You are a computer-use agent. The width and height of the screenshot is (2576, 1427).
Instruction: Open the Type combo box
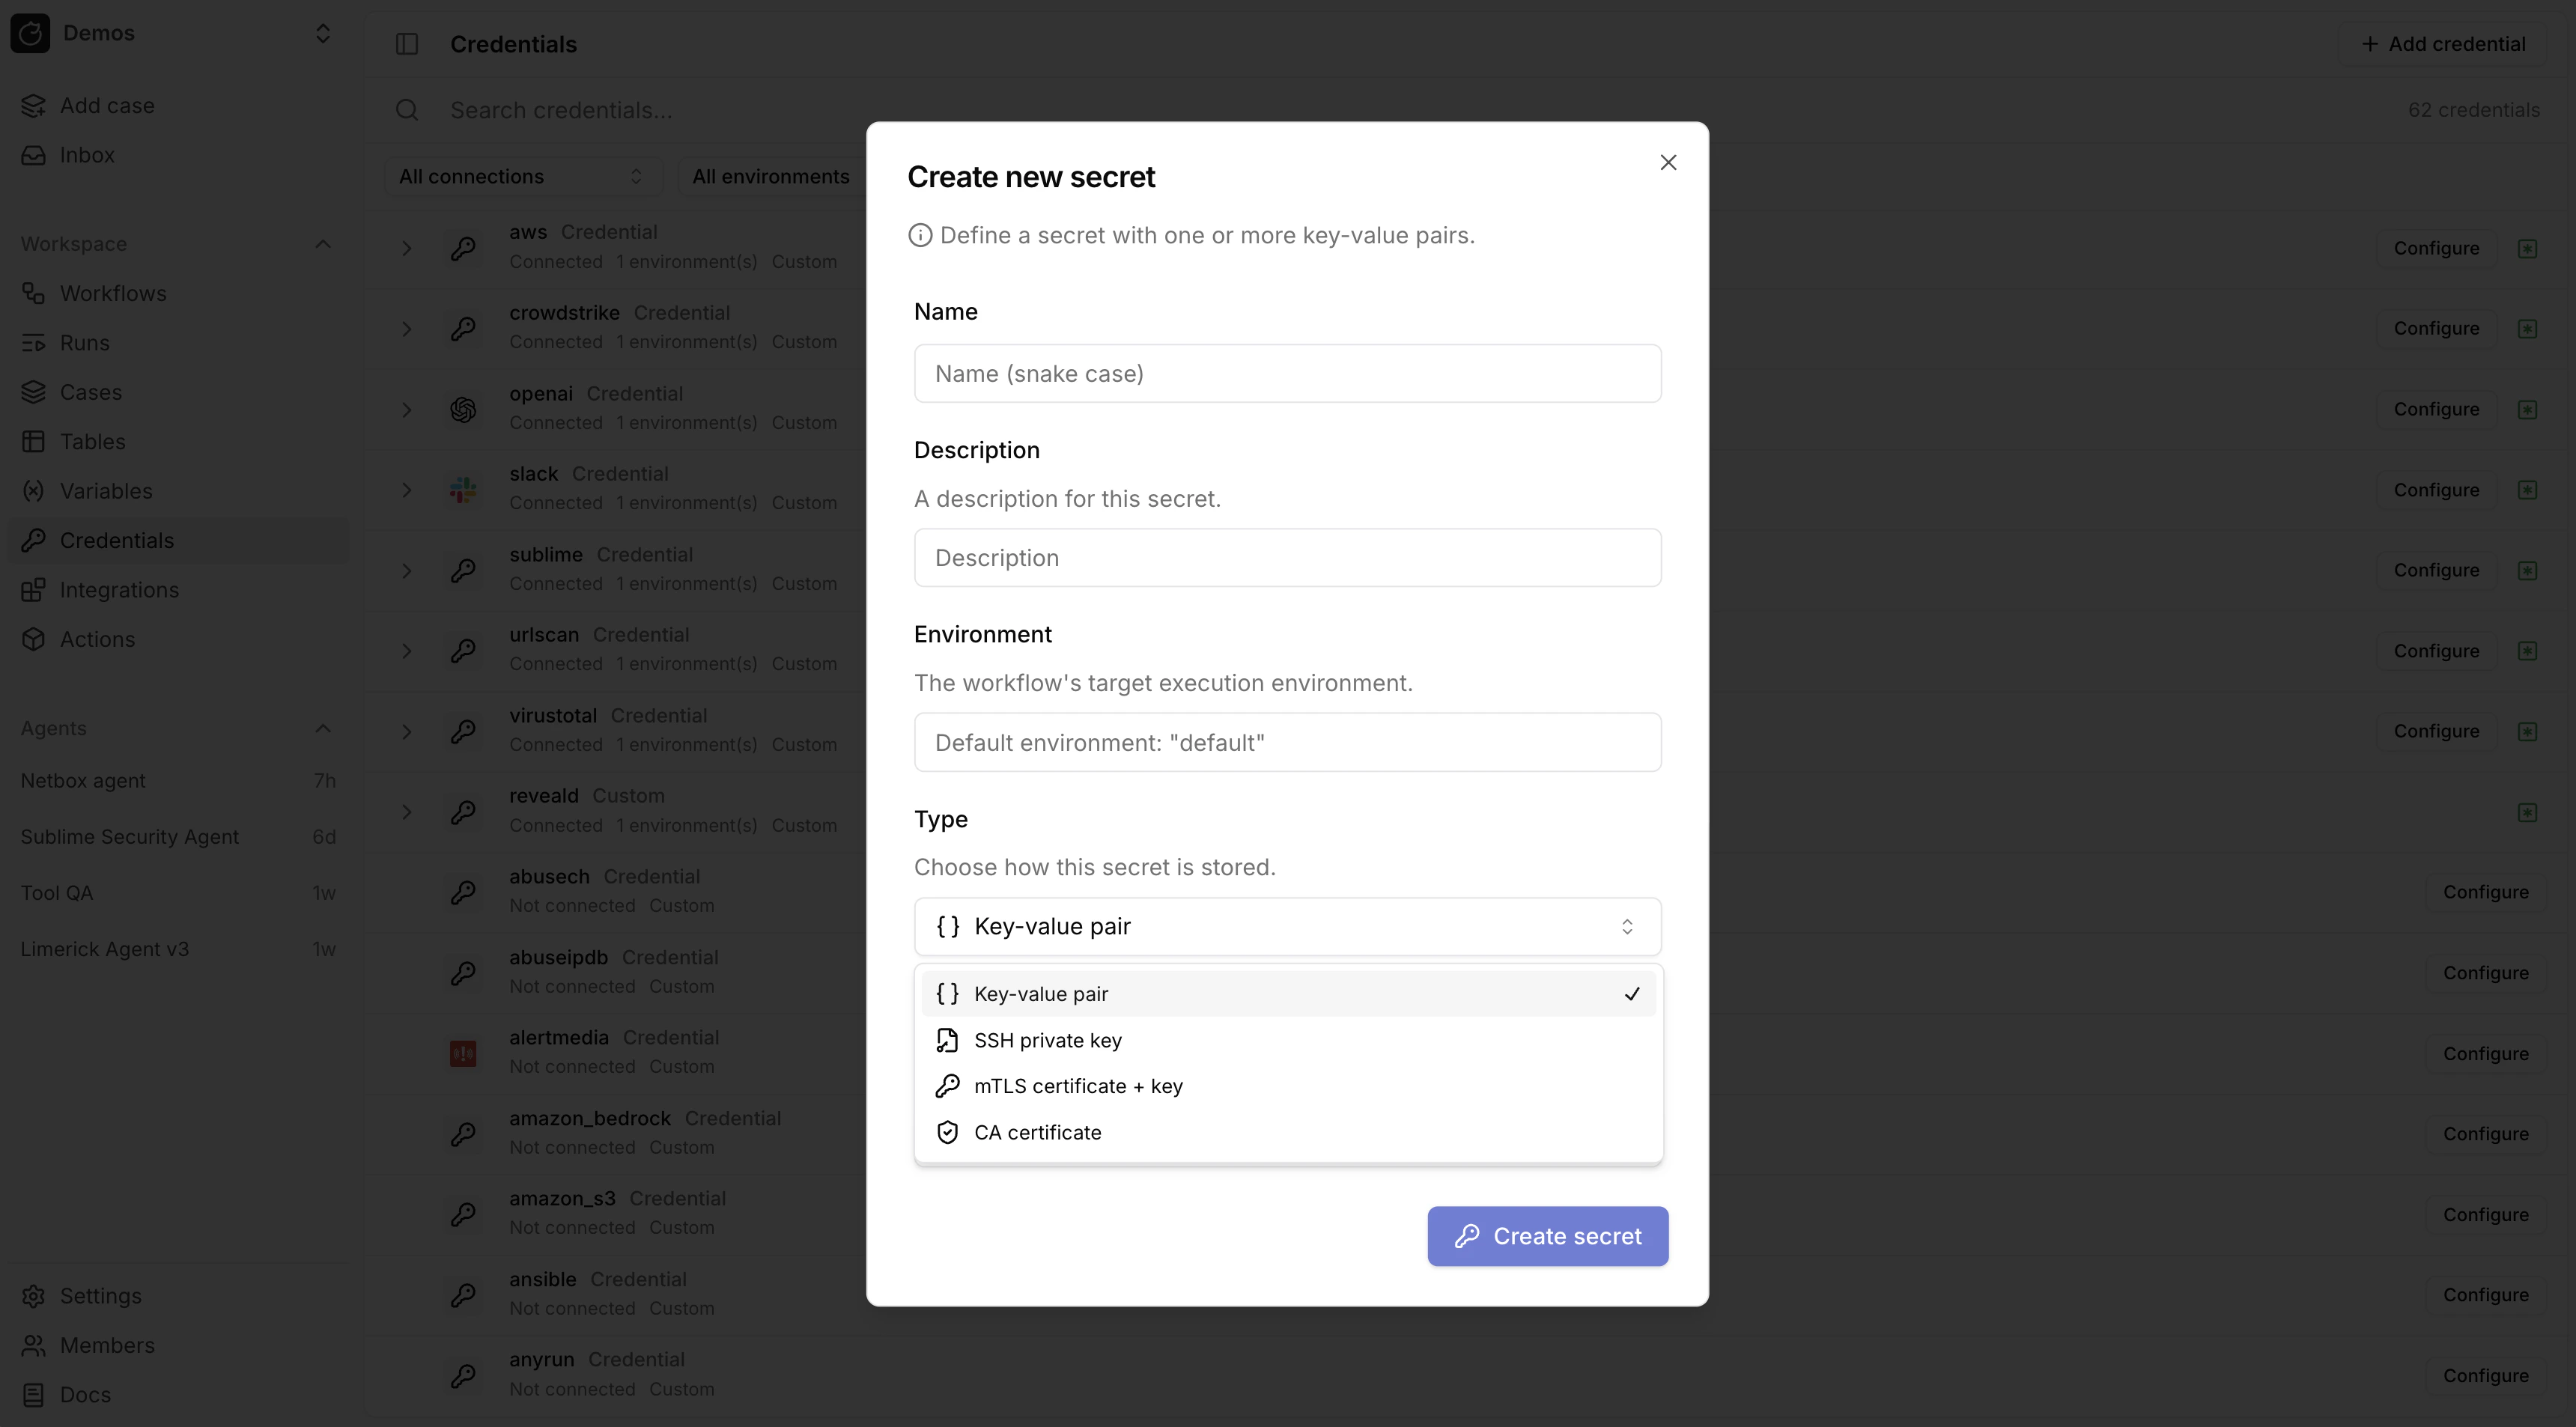[x=1286, y=926]
